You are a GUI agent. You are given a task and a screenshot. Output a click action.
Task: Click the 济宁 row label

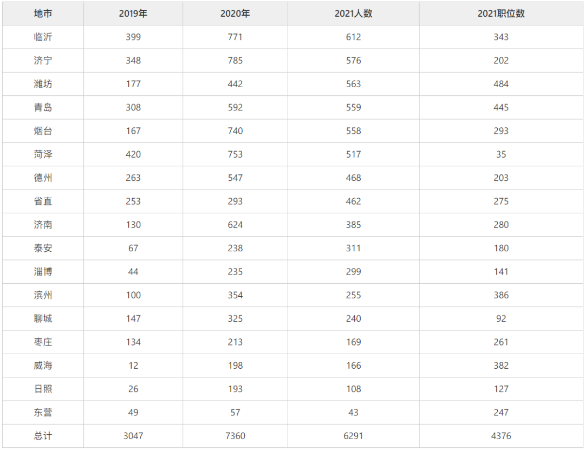(43, 61)
